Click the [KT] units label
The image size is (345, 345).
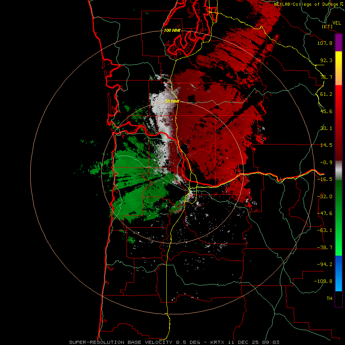pos(327,26)
